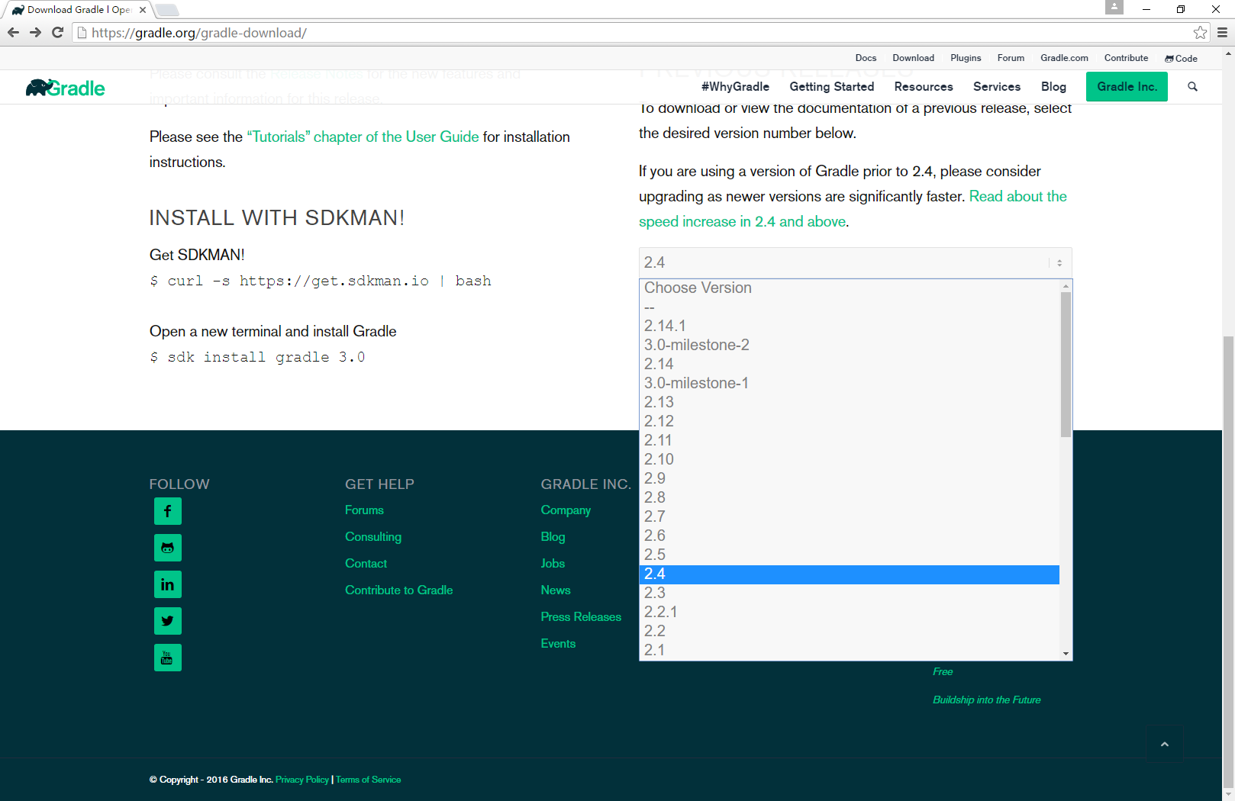Viewport: 1235px width, 801px height.
Task: Open a new browser tab
Action: pyautogui.click(x=167, y=10)
